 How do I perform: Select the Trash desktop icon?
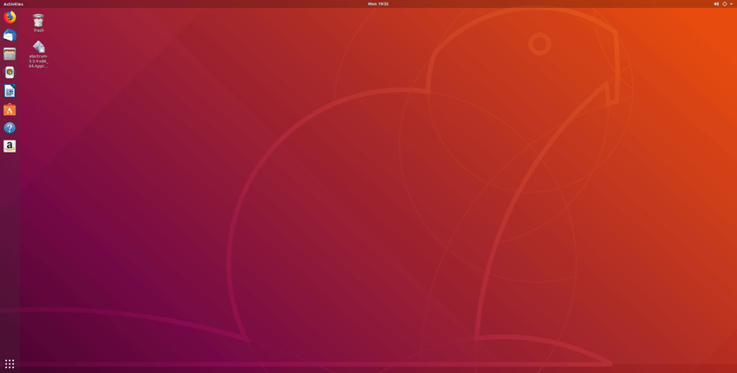(x=38, y=23)
